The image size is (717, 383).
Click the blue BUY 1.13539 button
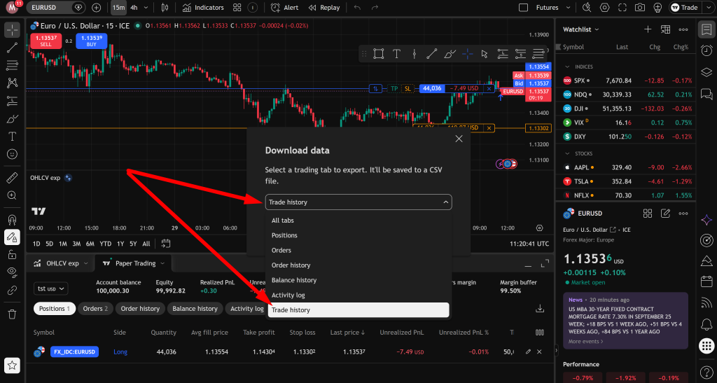pyautogui.click(x=92, y=41)
